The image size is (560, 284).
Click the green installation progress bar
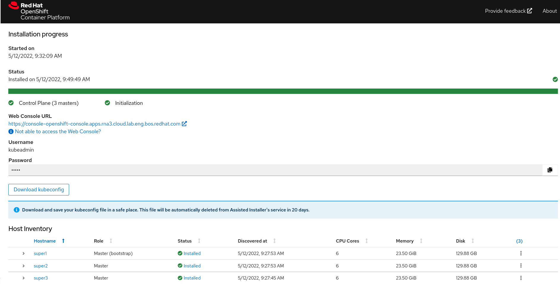pos(283,91)
